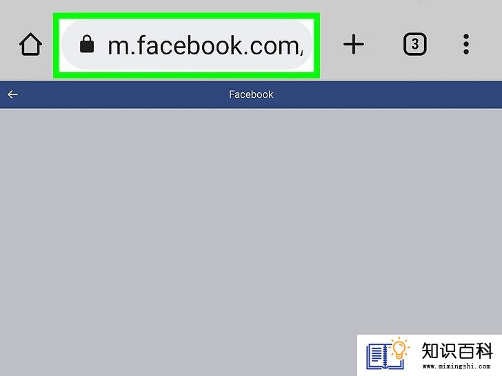
Task: View site security via the padlock icon
Action: click(x=87, y=44)
